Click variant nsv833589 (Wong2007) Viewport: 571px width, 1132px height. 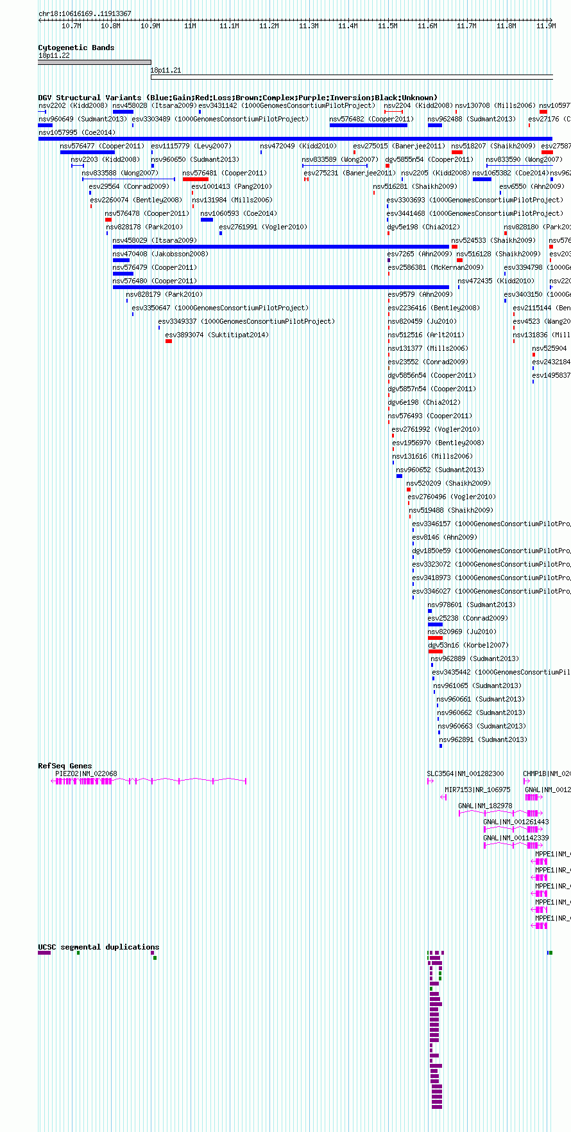coord(341,159)
